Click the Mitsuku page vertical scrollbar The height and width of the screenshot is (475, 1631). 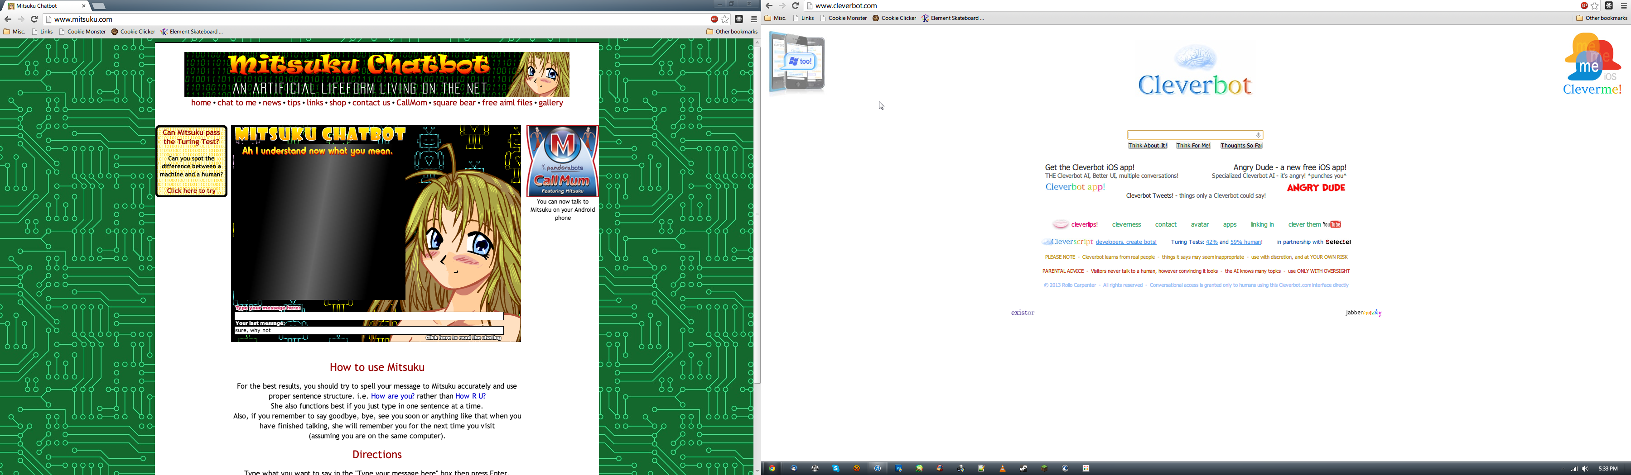757,215
